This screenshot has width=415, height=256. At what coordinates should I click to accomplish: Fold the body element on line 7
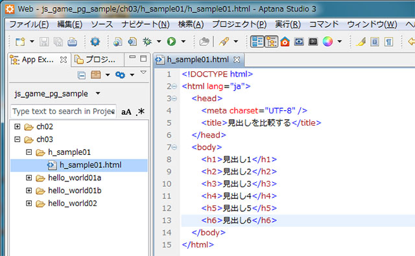coord(174,147)
